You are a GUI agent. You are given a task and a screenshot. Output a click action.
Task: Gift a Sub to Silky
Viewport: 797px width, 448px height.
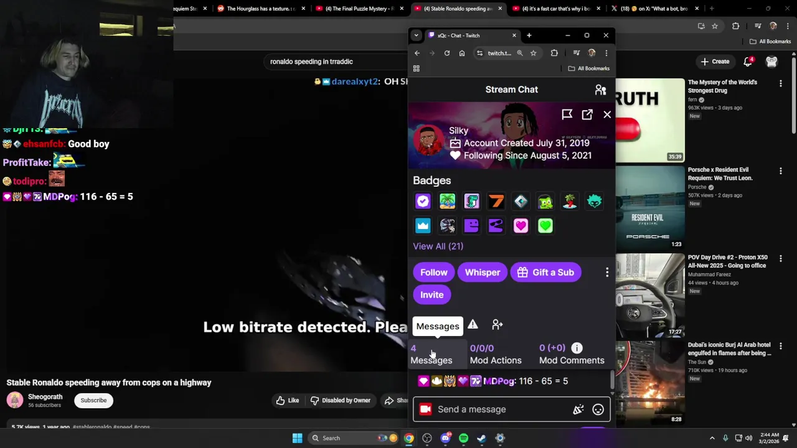tap(545, 273)
